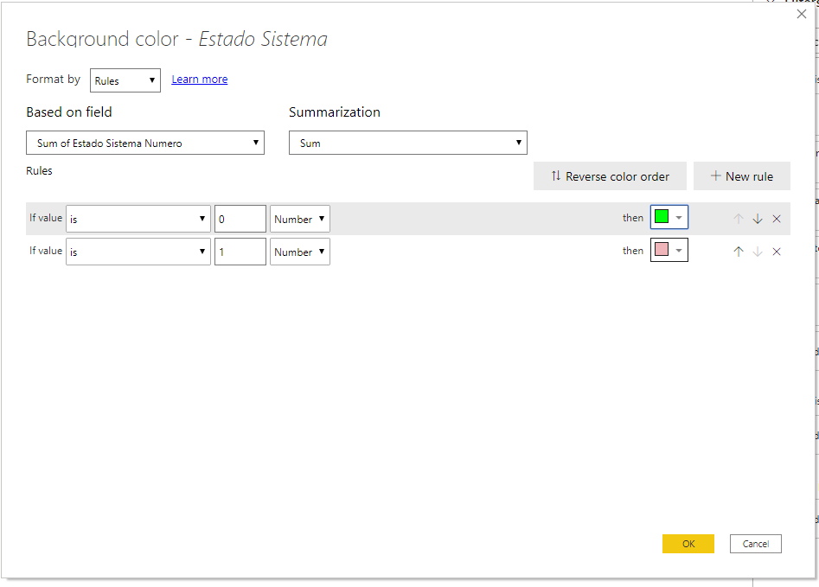
Task: Delete the rule with value 1
Action: (x=777, y=252)
